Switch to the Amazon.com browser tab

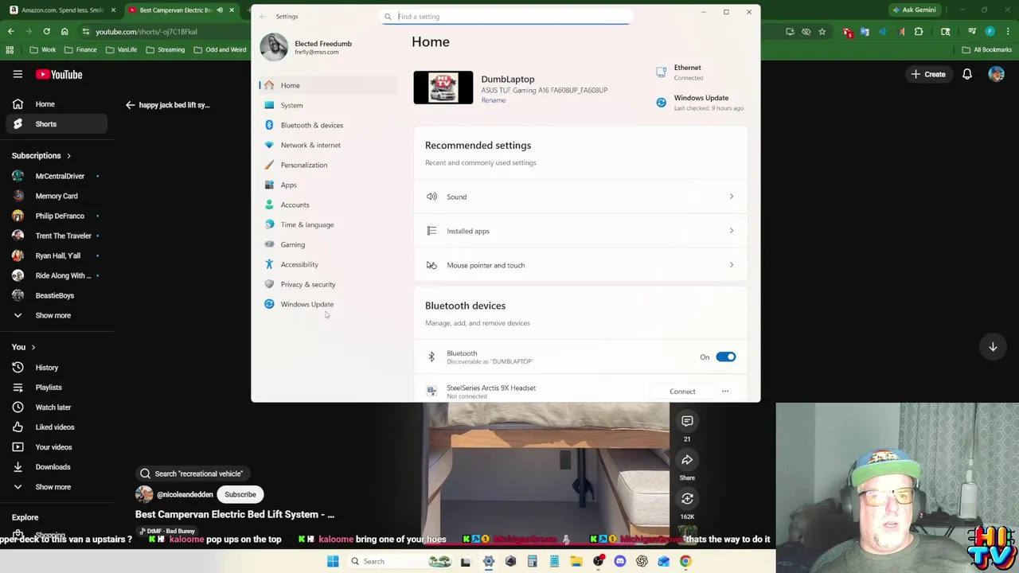tap(63, 10)
